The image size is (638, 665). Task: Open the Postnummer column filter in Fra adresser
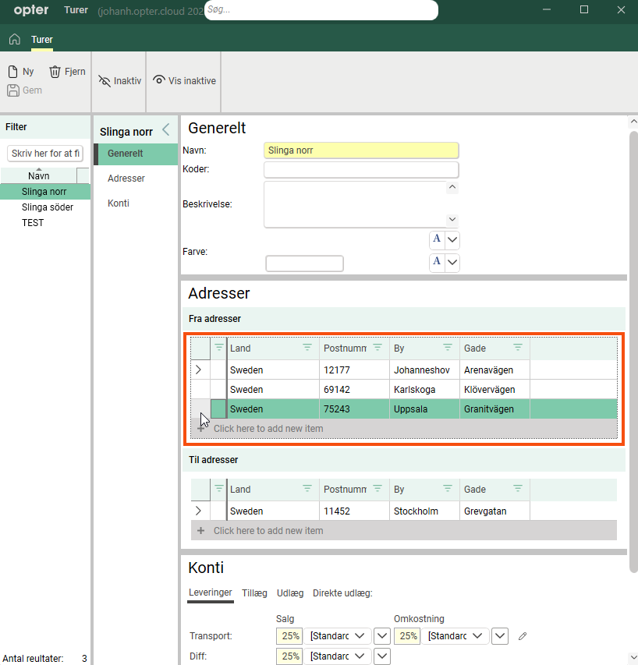(x=377, y=348)
